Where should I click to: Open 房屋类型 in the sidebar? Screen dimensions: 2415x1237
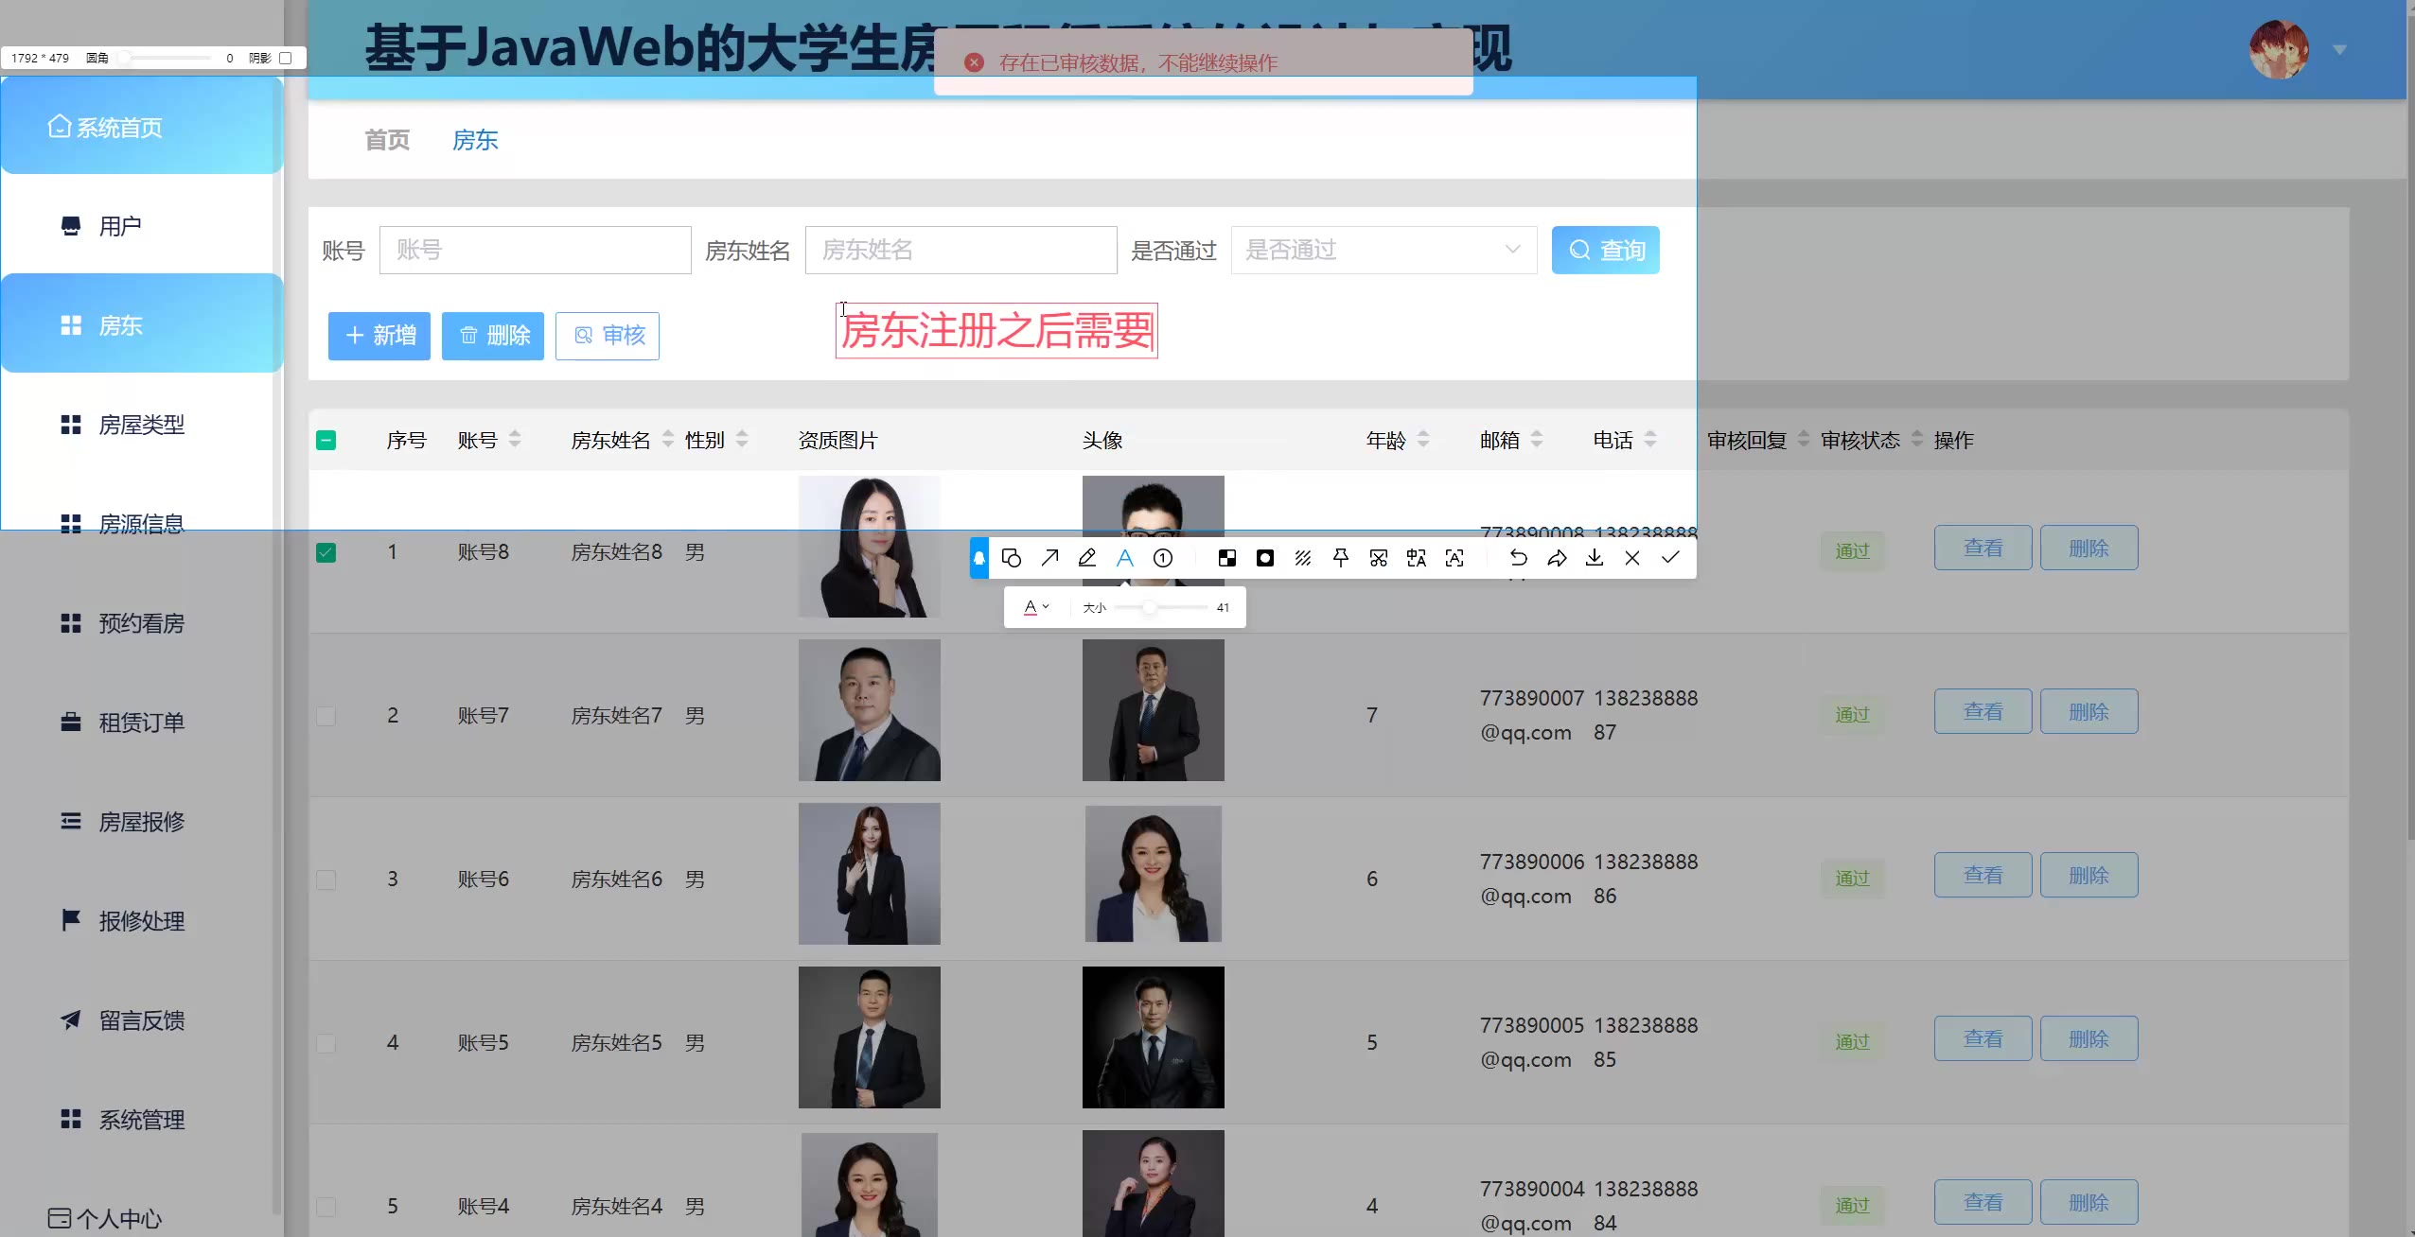[x=142, y=425]
